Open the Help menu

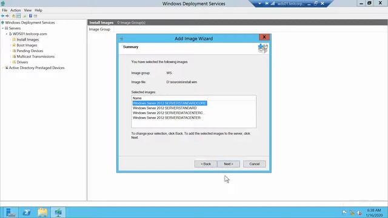tap(38, 10)
